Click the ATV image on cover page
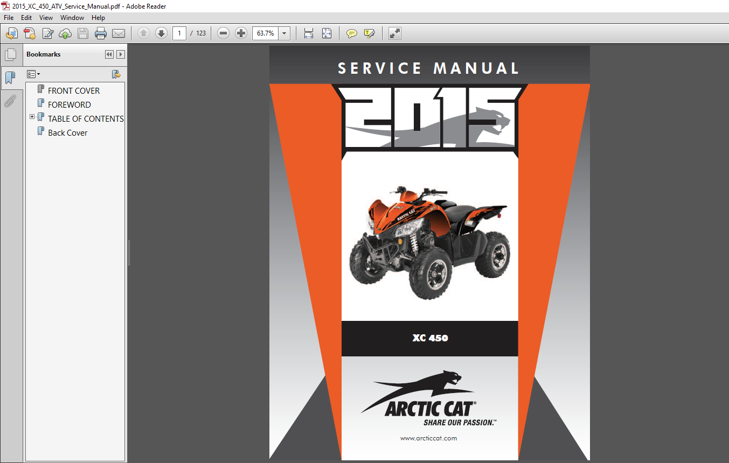The width and height of the screenshot is (729, 463). (429, 242)
